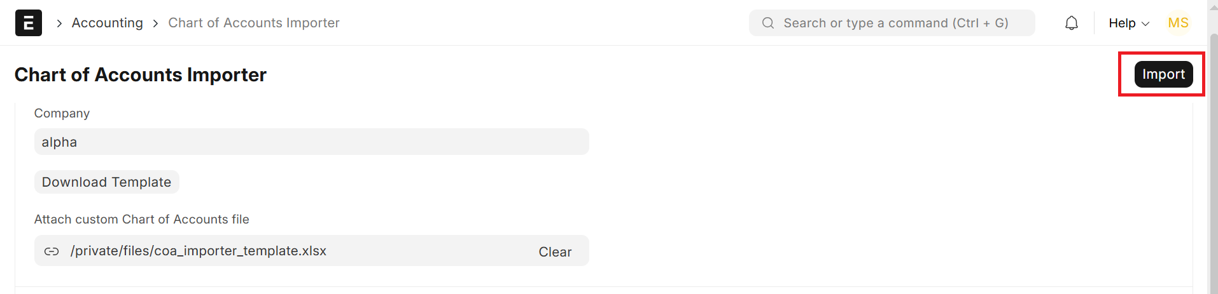The height and width of the screenshot is (294, 1218).
Task: Click the Attach custom Chart of Accounts file label
Action: pyautogui.click(x=142, y=220)
